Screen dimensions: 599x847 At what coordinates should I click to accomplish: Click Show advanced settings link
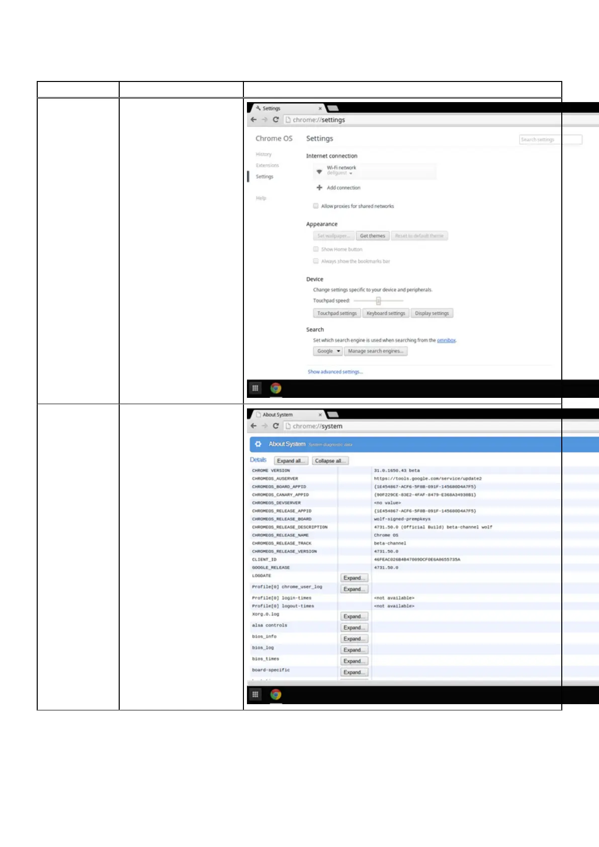(335, 372)
